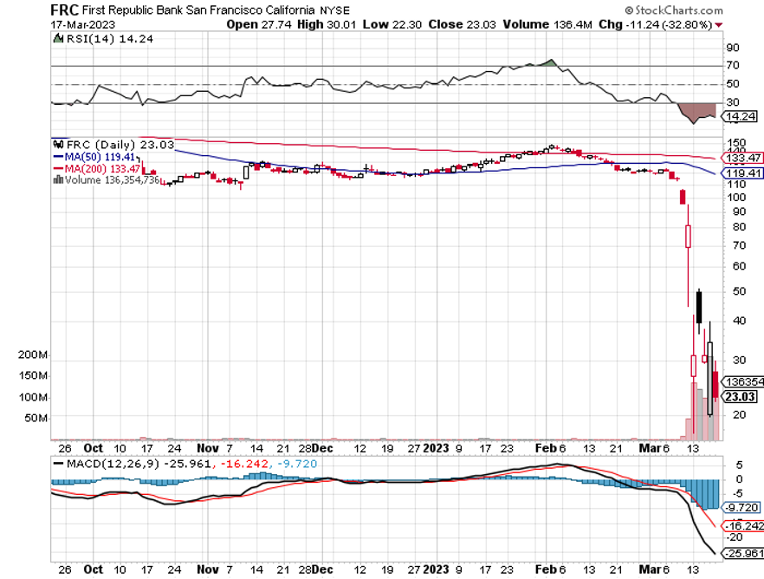The image size is (764, 579).
Task: Click the RSI(14) mountain legend icon
Action: pos(57,39)
